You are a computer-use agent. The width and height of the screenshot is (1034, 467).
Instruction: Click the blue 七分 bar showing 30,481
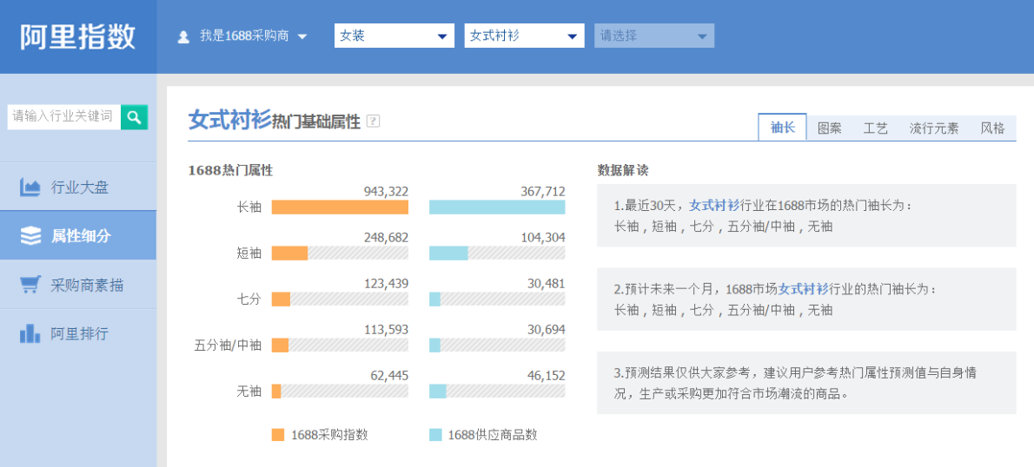tap(434, 299)
